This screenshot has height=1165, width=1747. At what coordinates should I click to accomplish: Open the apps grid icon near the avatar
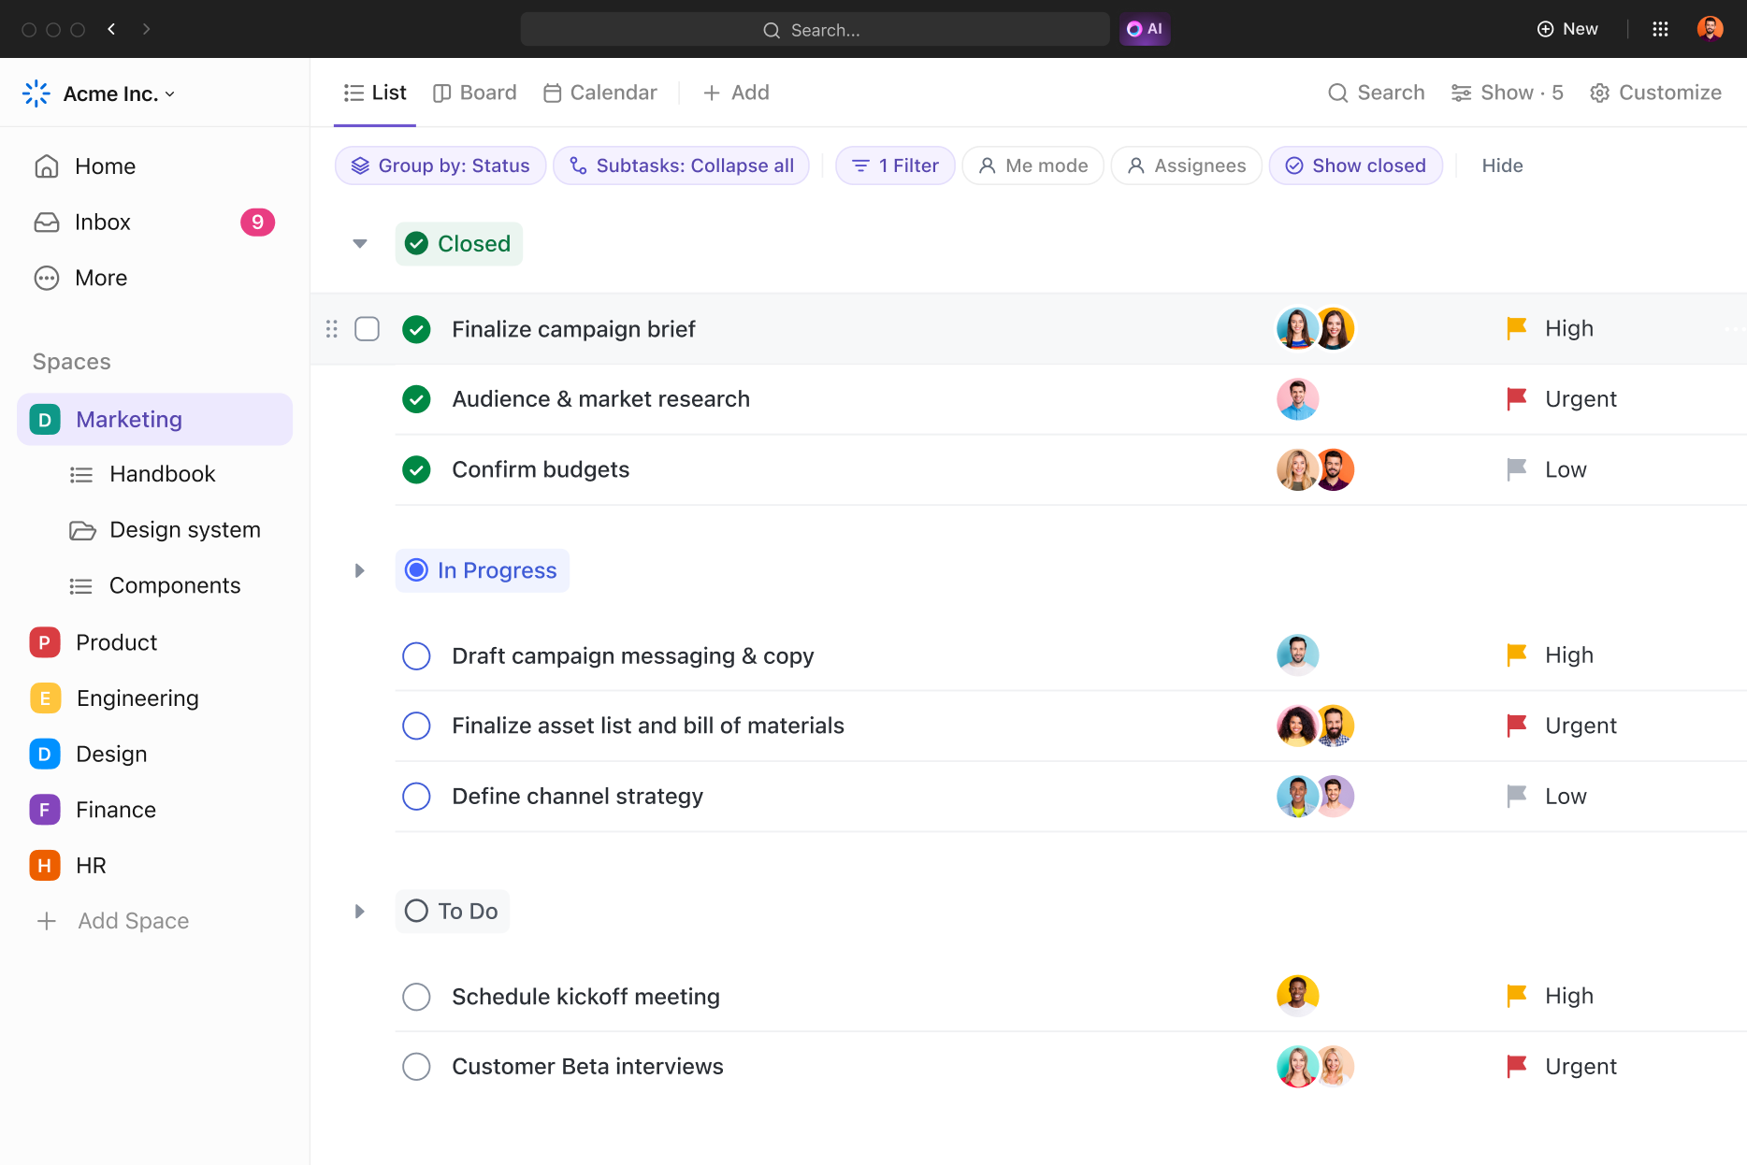[1661, 29]
